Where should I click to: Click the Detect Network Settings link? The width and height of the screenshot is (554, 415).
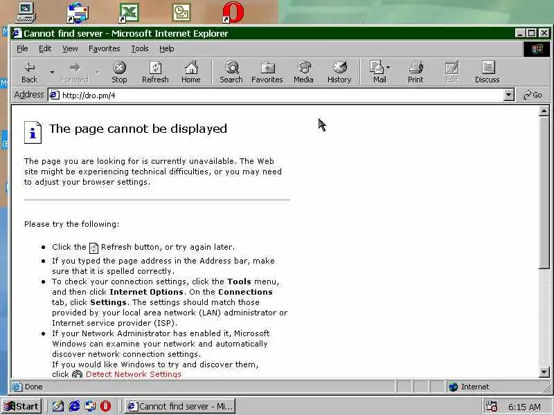133,374
